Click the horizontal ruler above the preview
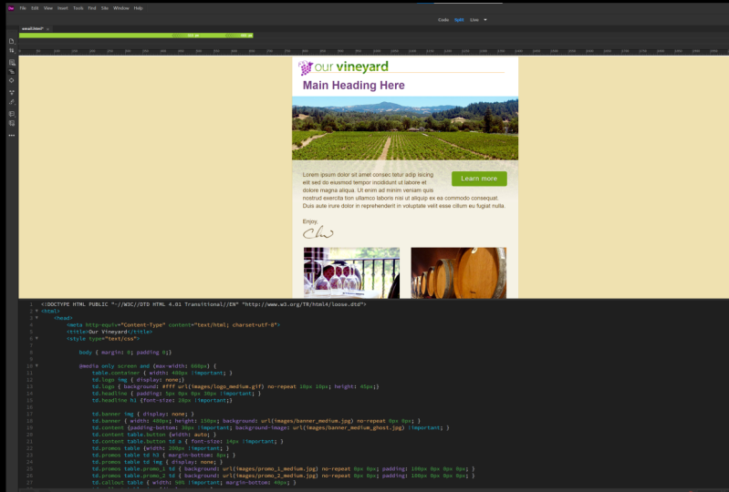The image size is (729, 492). coord(374,51)
